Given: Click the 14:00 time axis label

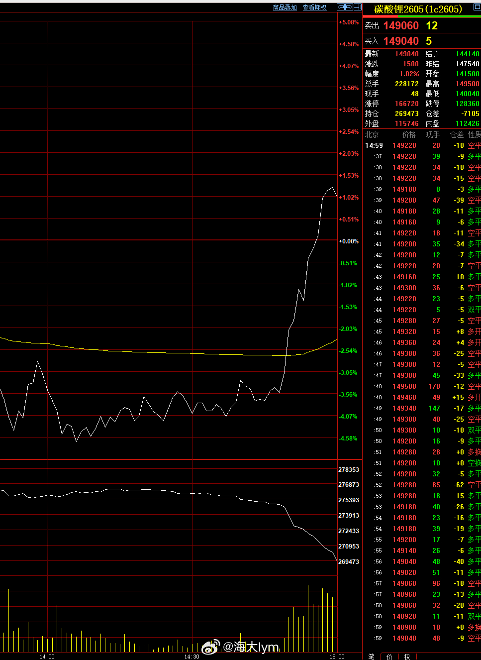Looking at the screenshot, I should point(47,657).
